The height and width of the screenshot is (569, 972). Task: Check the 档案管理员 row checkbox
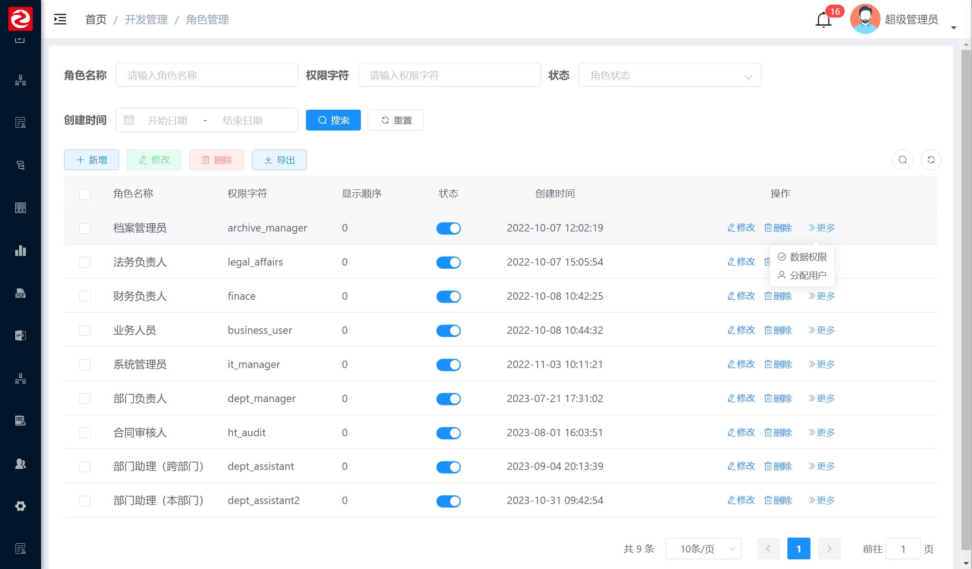tap(85, 228)
